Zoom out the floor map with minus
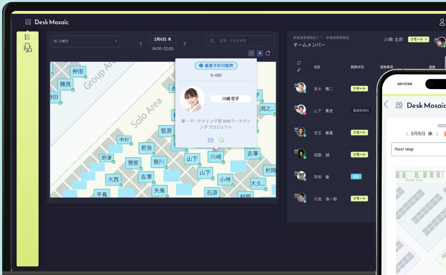 tap(252, 53)
